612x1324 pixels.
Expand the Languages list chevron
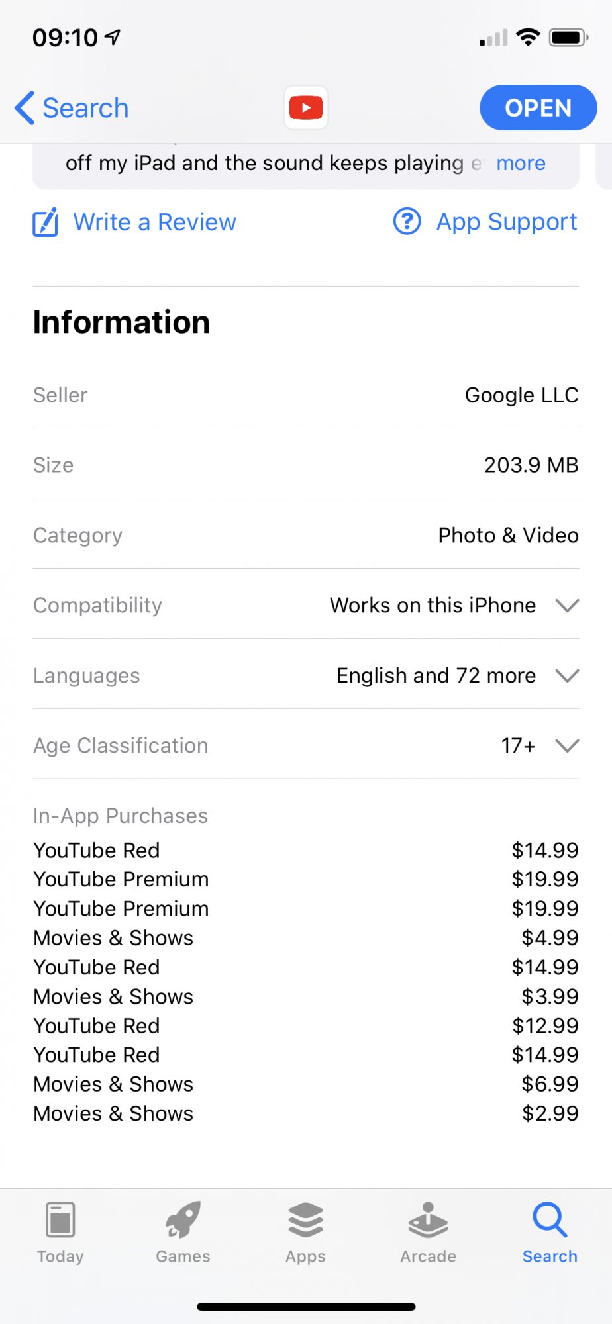568,675
